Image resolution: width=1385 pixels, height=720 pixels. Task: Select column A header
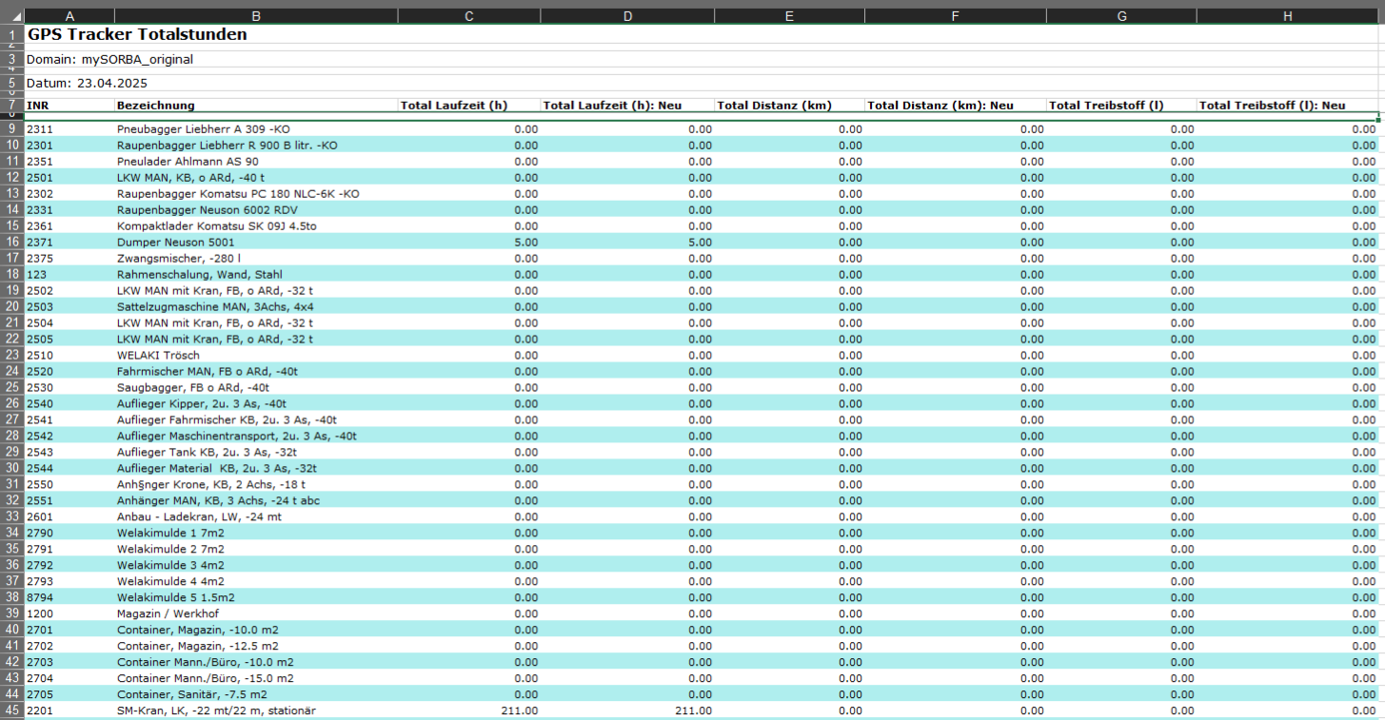[x=69, y=16]
